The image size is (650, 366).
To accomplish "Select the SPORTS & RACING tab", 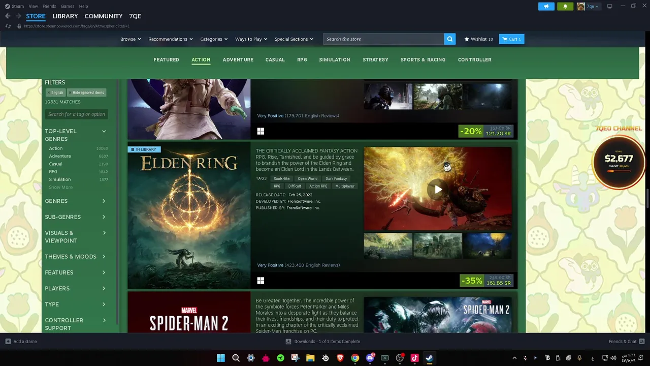I will 423,60.
